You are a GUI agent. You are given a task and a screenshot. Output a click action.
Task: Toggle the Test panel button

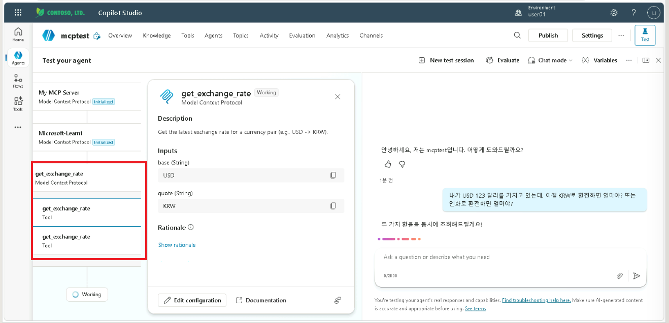[x=645, y=35]
